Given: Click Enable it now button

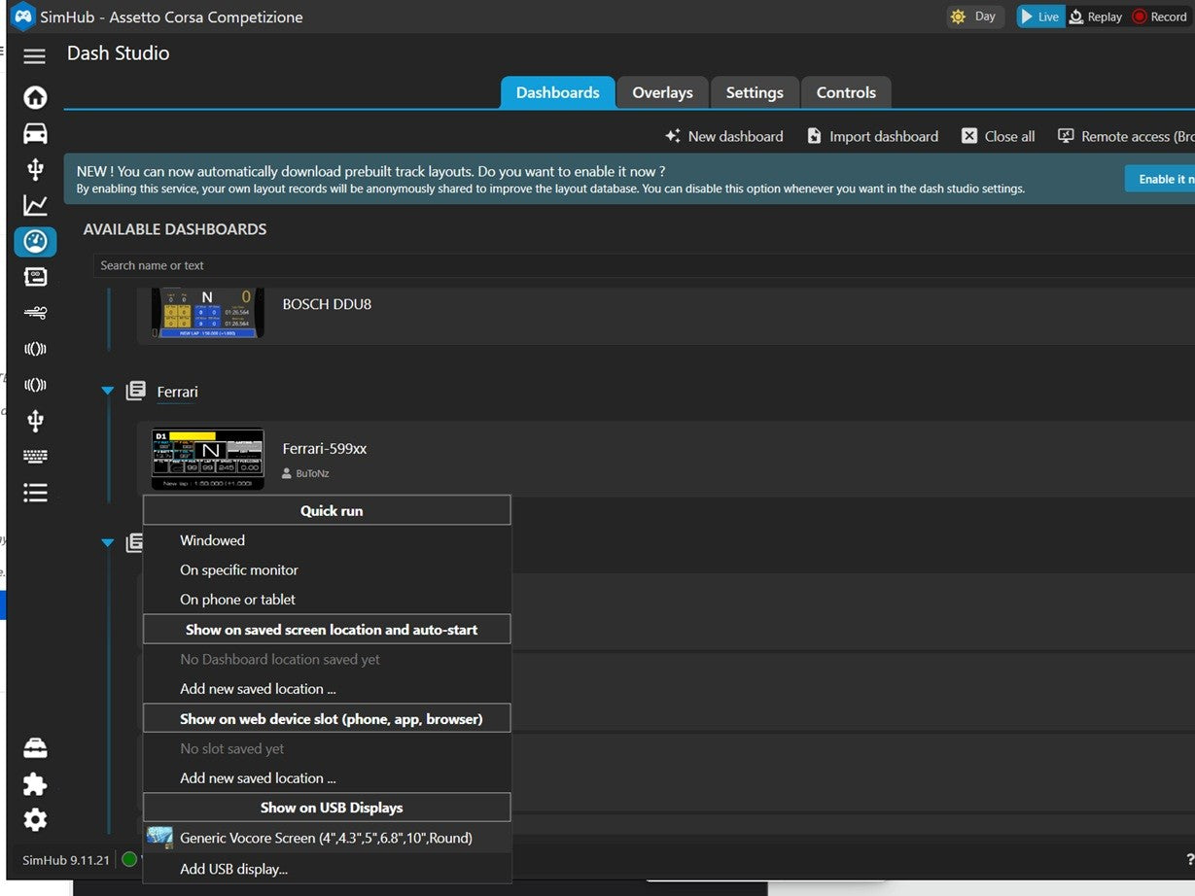Looking at the screenshot, I should [x=1160, y=179].
